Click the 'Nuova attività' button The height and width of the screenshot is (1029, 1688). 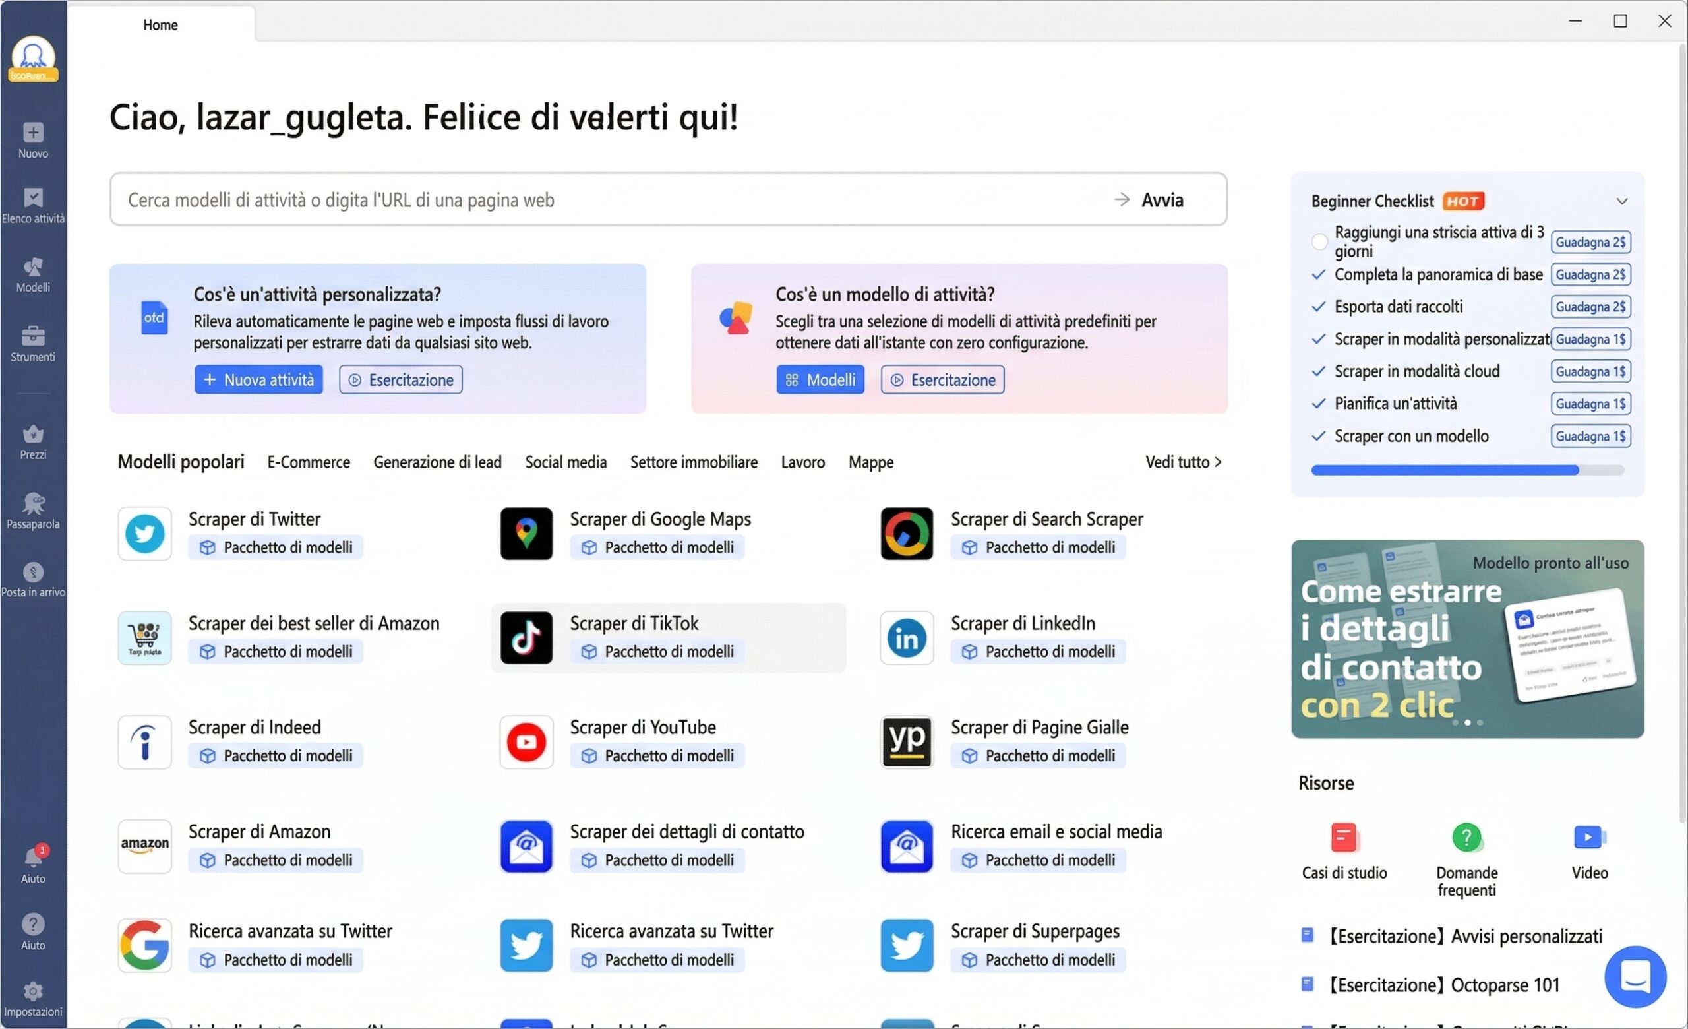click(x=258, y=379)
